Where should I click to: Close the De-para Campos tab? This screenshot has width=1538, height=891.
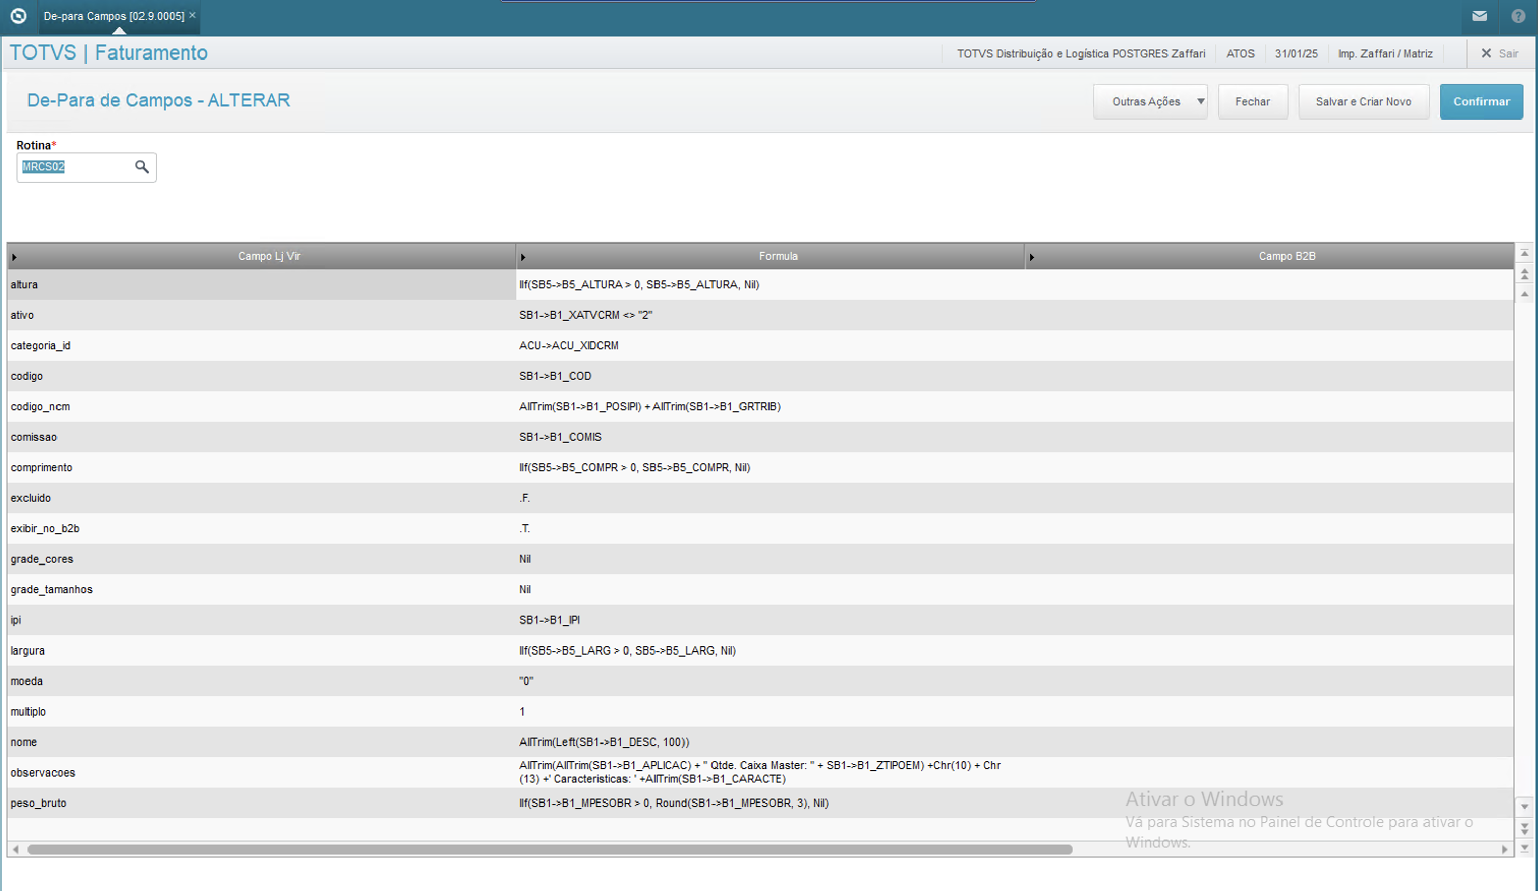click(193, 15)
